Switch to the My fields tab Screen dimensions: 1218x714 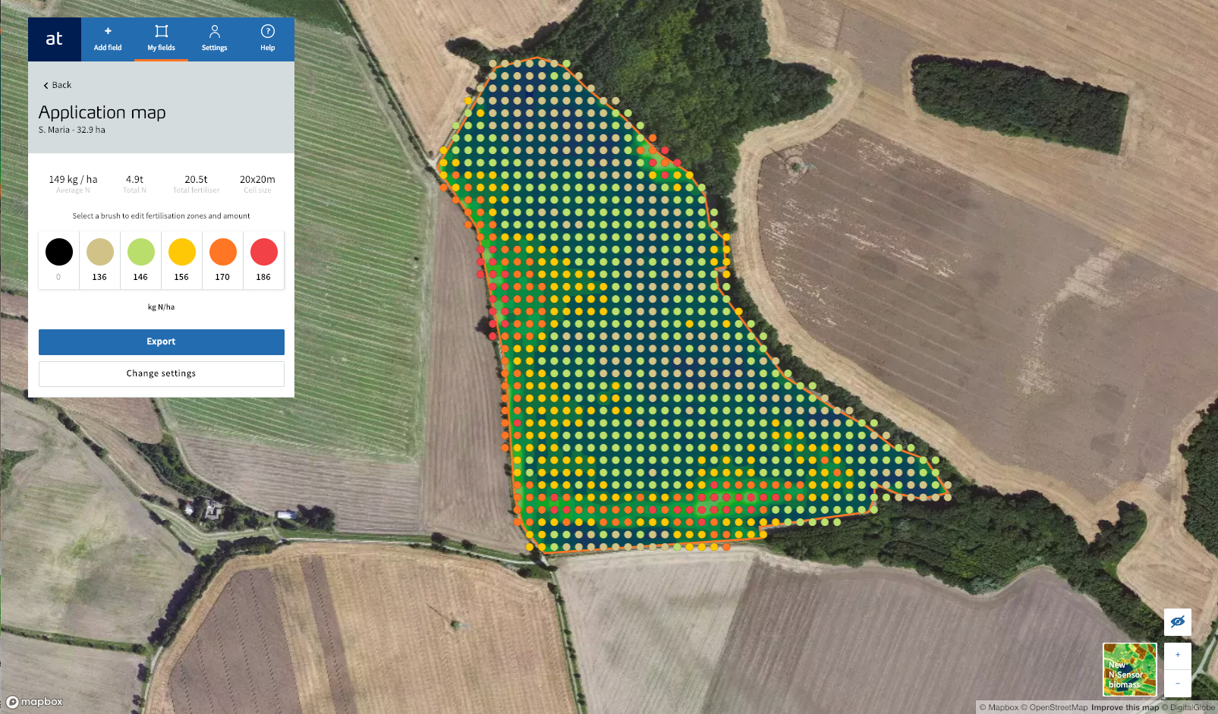161,39
